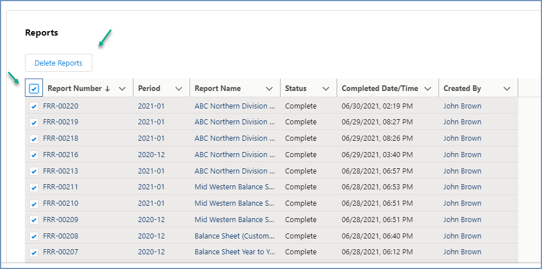Image resolution: width=542 pixels, height=269 pixels.
Task: Expand the Completed Date/Time column chevron
Action: pyautogui.click(x=428, y=89)
